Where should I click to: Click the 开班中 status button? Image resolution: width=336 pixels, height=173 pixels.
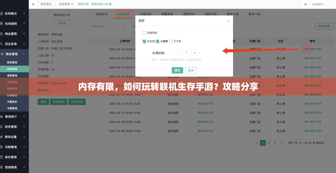(x=62, y=23)
